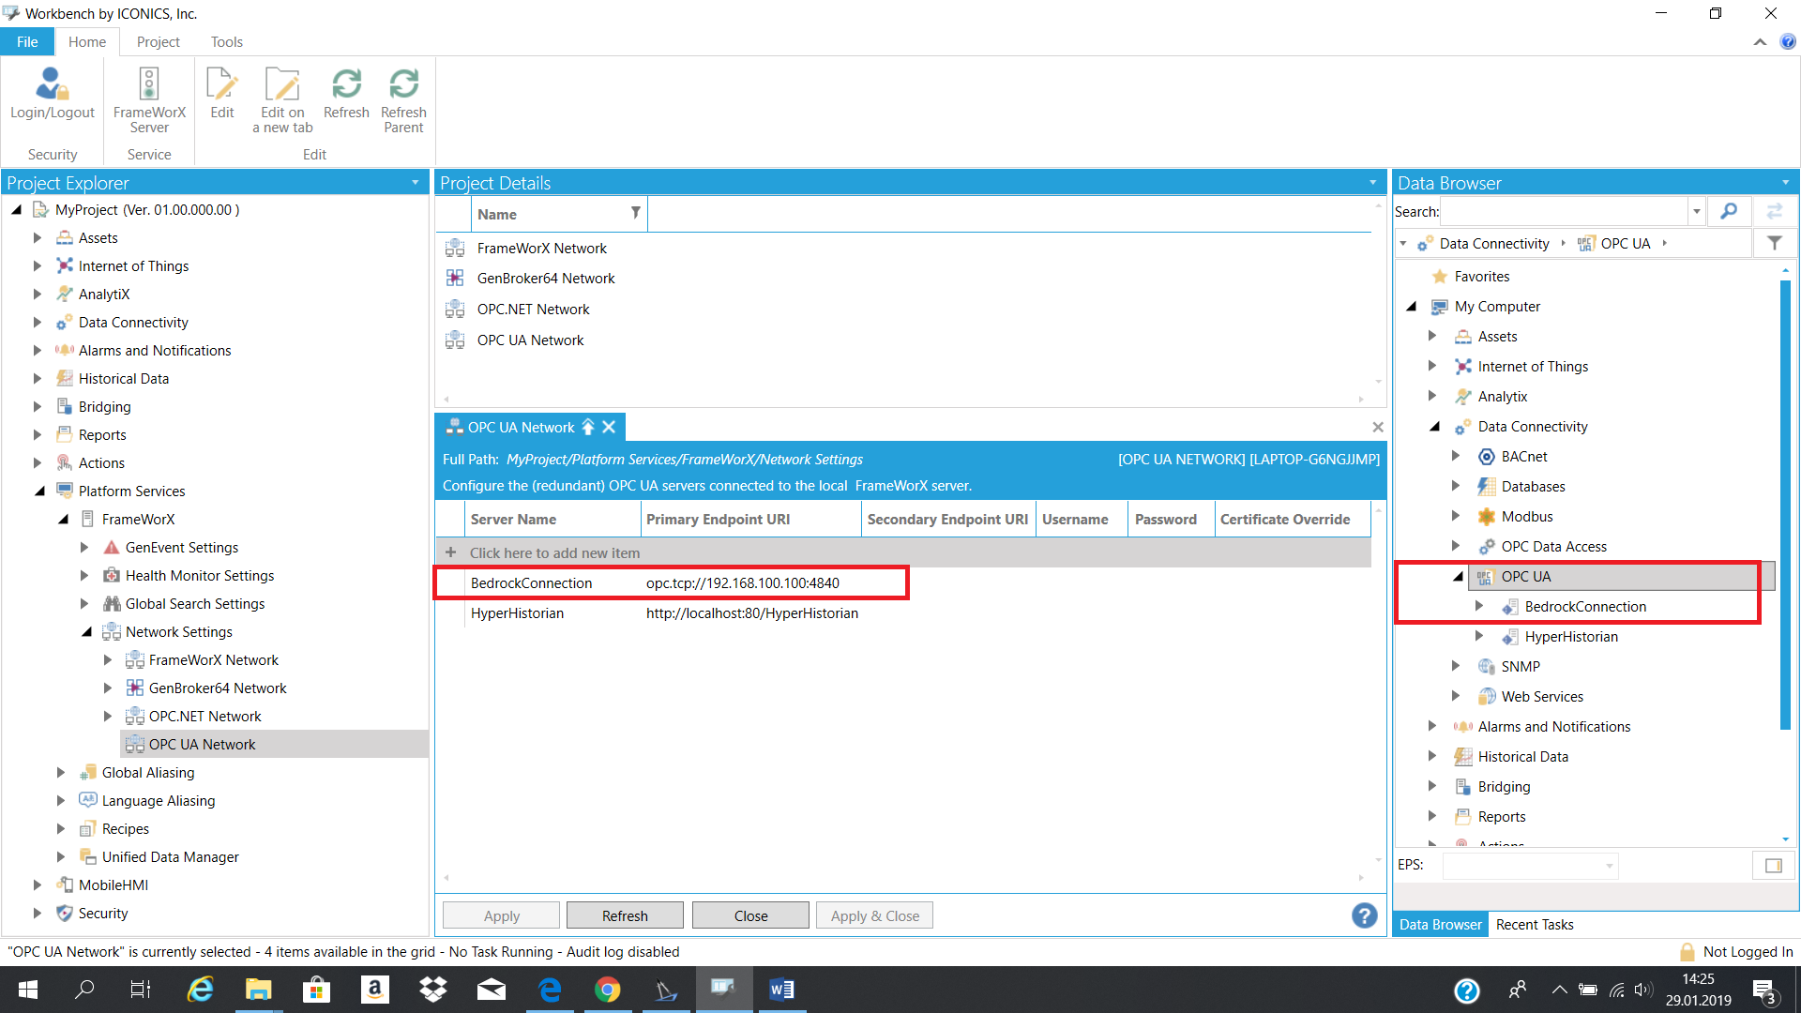This screenshot has height=1013, width=1801.
Task: Close the OPC UA Network tab
Action: (x=609, y=428)
